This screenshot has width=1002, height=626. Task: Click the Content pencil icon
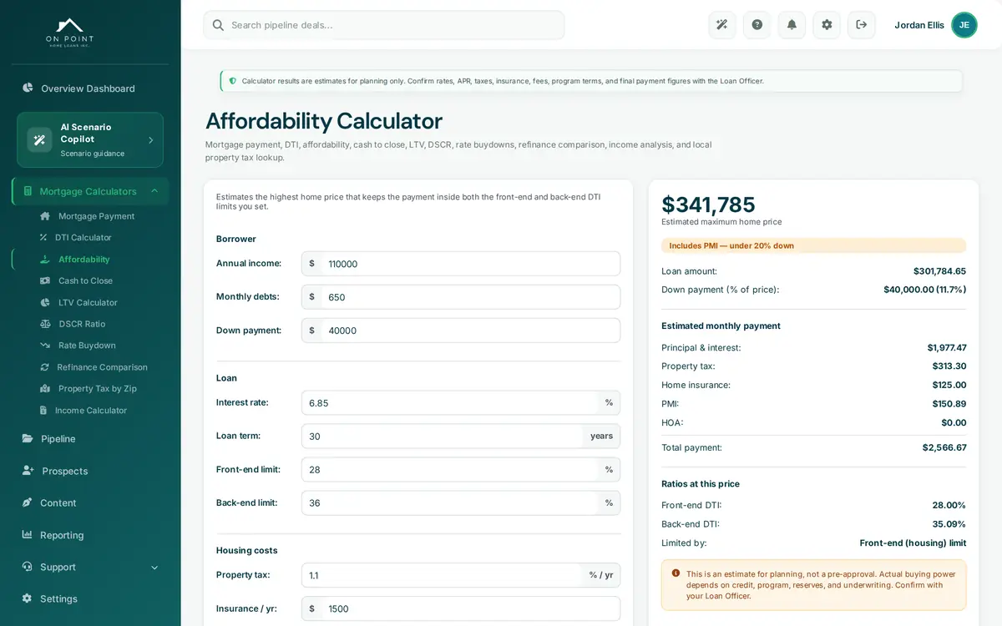pos(28,502)
